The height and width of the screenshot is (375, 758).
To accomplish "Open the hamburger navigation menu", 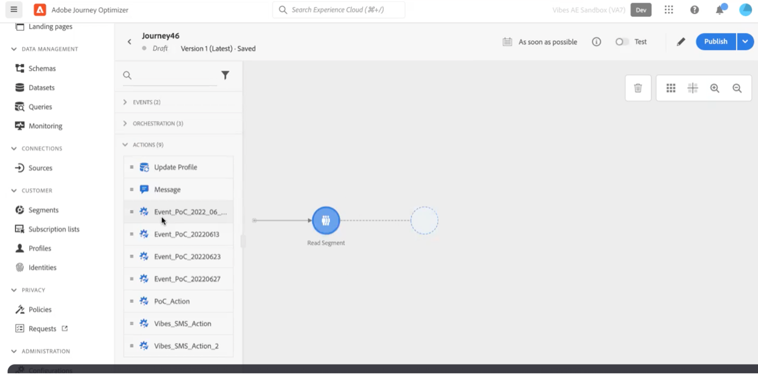I will coord(14,10).
